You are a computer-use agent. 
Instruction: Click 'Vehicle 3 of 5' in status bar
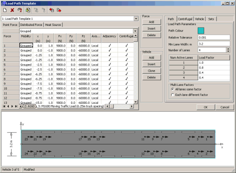(11, 169)
